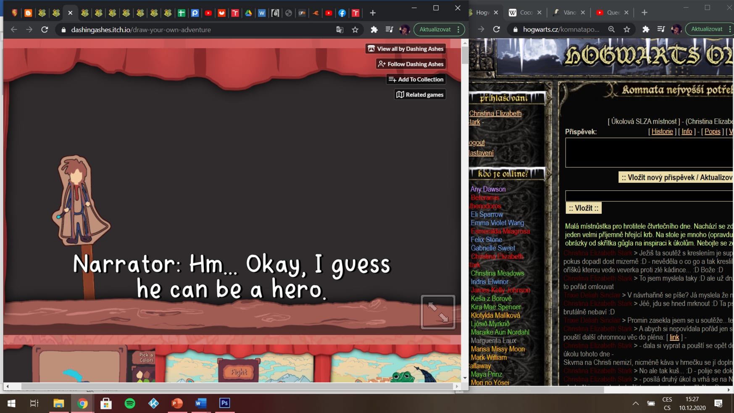This screenshot has width=734, height=413.
Task: Click online user Felix Stone
Action: (486, 239)
